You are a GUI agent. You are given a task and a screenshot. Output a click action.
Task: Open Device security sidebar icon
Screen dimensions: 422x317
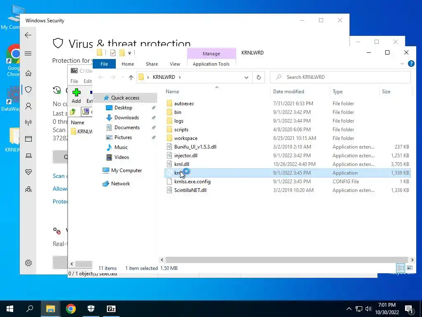tap(28, 156)
